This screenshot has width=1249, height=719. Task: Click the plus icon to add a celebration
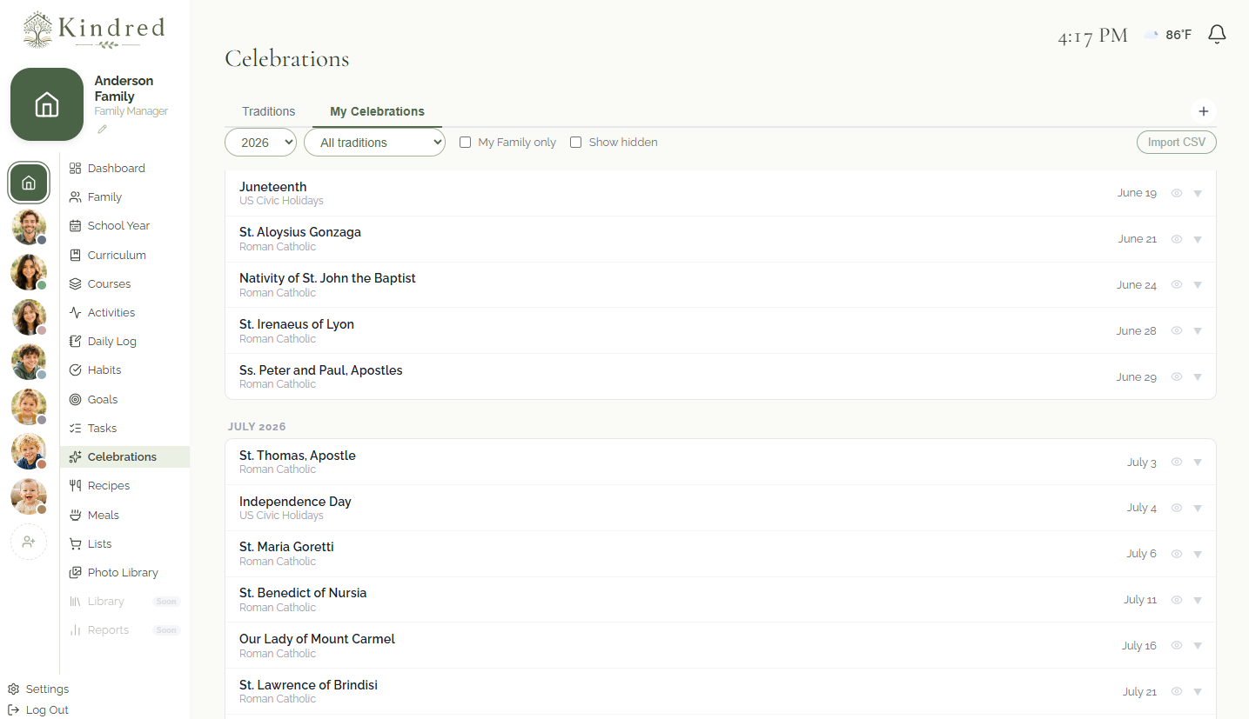1204,111
